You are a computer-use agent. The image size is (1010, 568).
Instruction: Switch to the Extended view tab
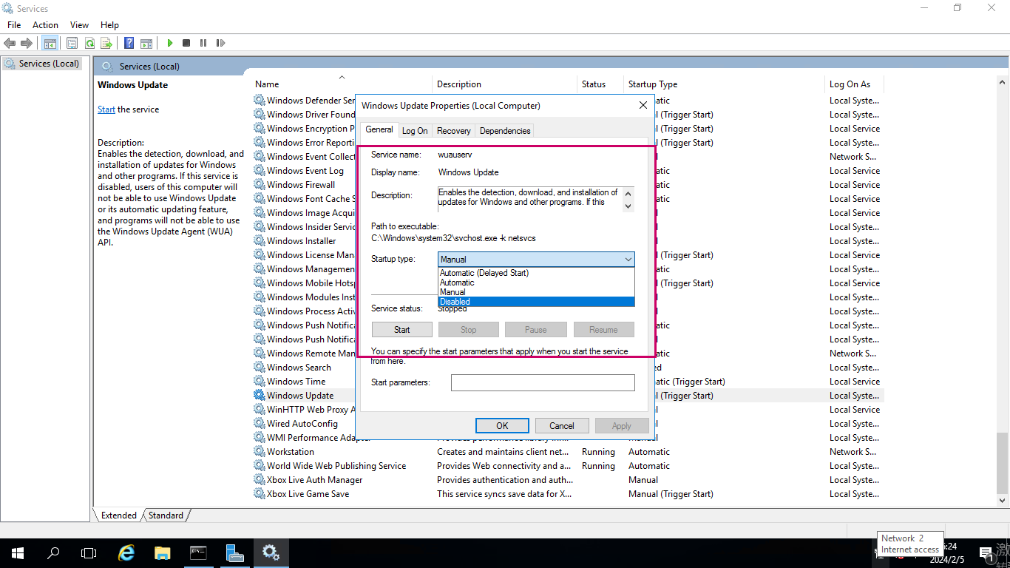119,515
